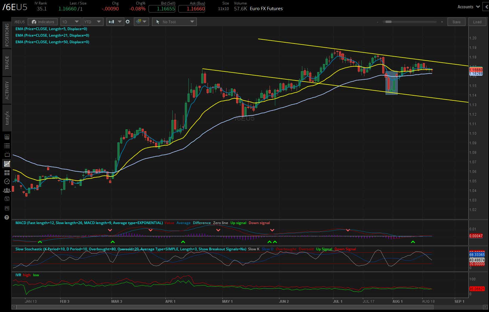Open the chart grid layout icon
The height and width of the screenshot is (312, 489).
coord(139,21)
